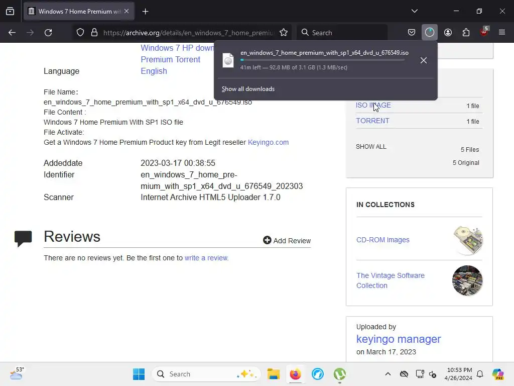Screen dimensions: 514x386
Task: Open the network status tray icon
Action: click(420, 374)
